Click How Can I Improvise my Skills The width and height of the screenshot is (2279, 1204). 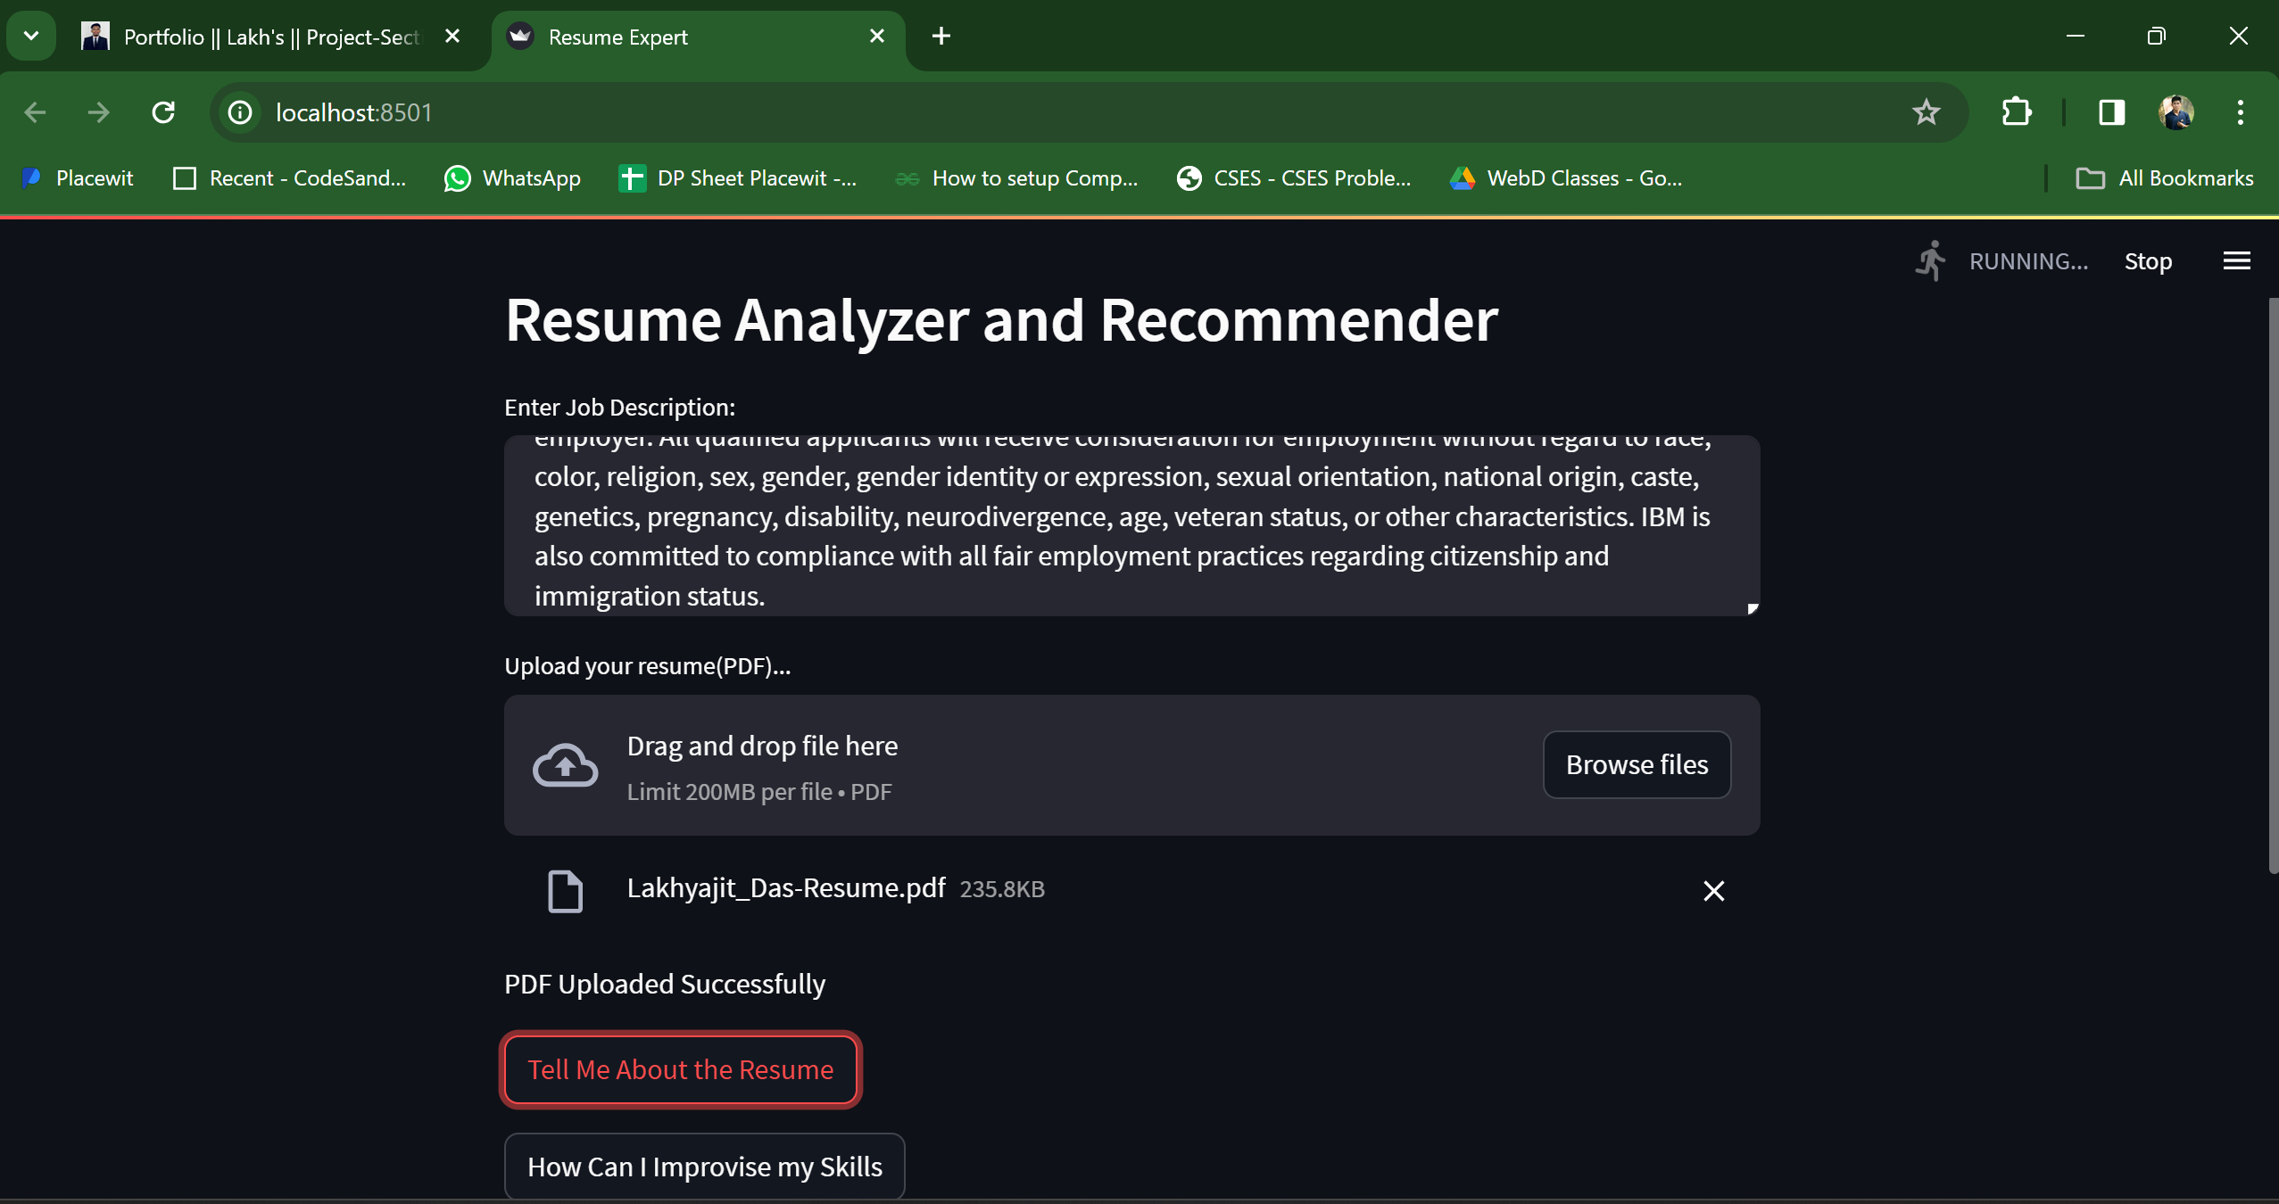pos(704,1167)
